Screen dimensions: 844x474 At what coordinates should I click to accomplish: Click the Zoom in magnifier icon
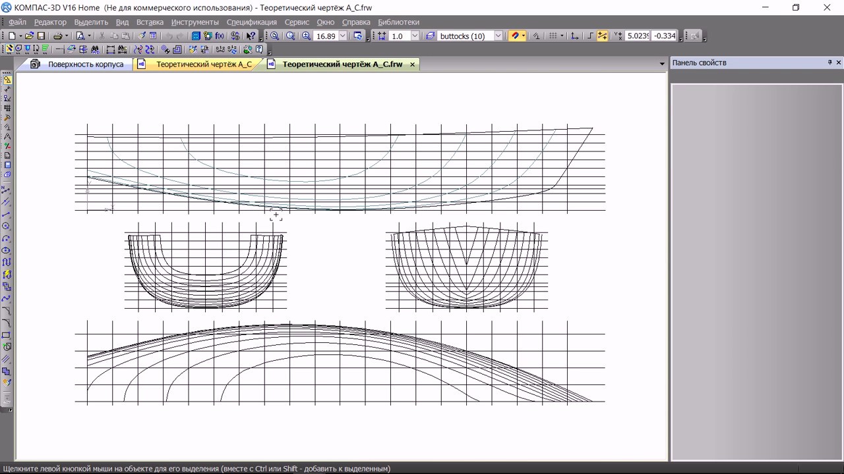[306, 36]
